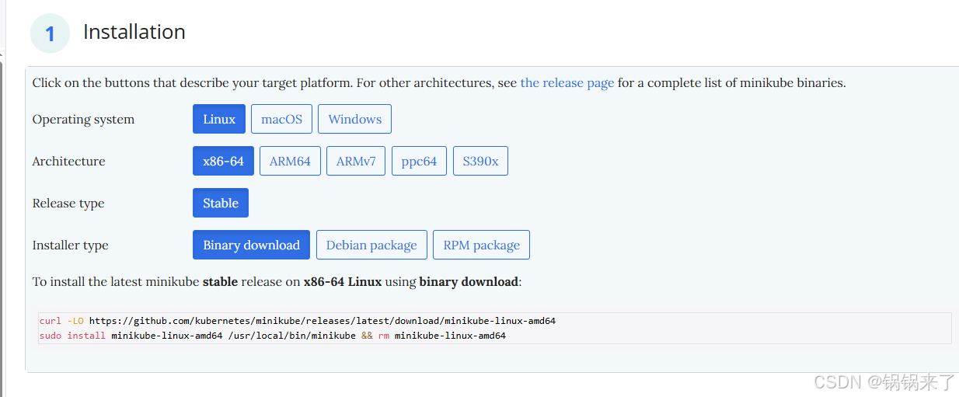Select the ppc64 architecture button
The height and width of the screenshot is (397, 959).
419,161
